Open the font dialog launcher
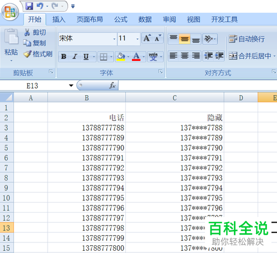Screen dimensions: 277x253 161,71
